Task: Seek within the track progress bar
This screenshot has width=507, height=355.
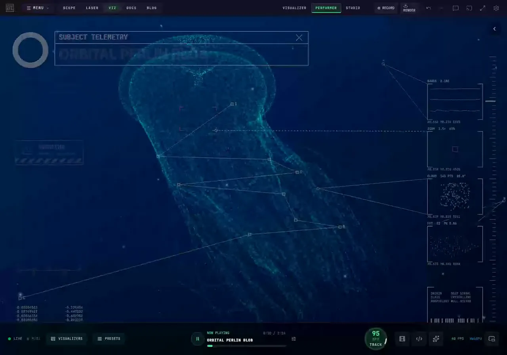Action: (246, 346)
